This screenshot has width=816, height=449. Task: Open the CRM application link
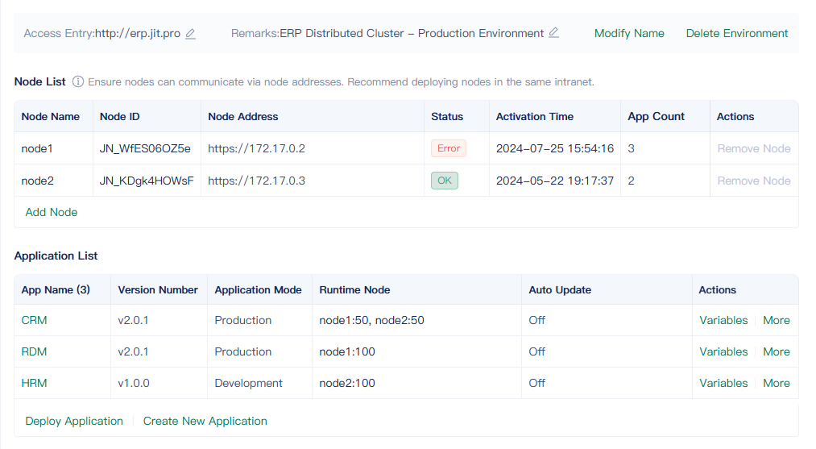(34, 320)
